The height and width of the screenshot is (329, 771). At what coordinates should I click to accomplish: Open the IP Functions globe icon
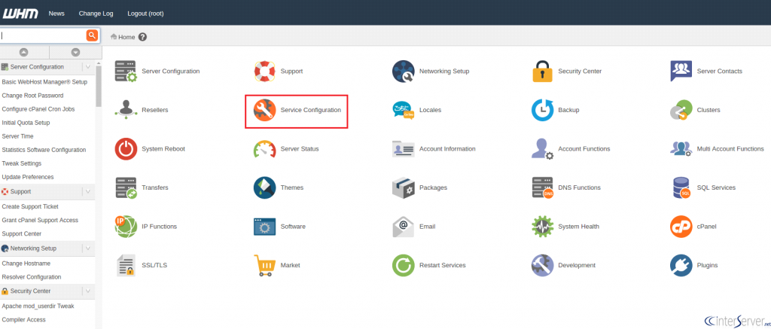click(x=126, y=227)
